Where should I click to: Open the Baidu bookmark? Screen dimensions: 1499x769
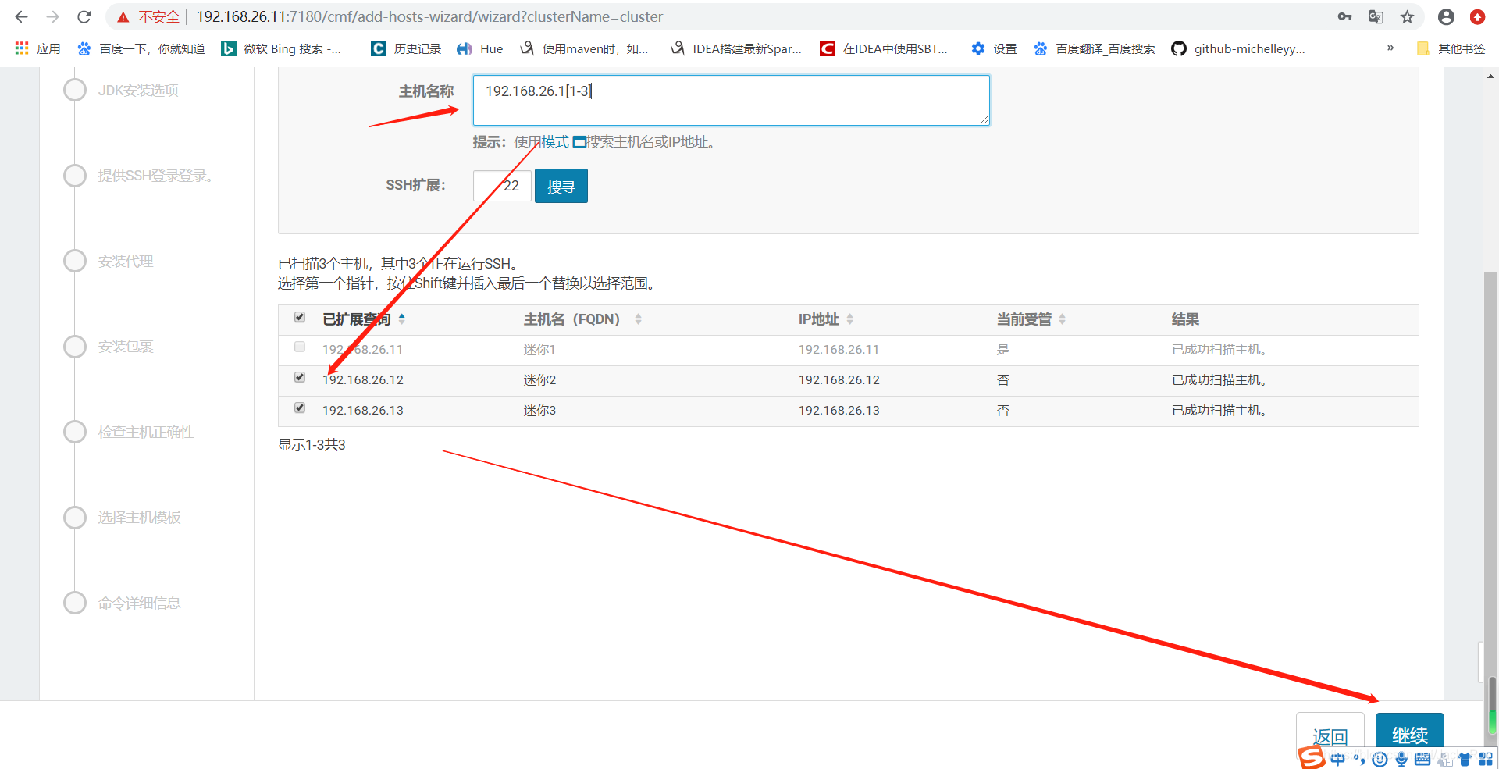pos(141,48)
